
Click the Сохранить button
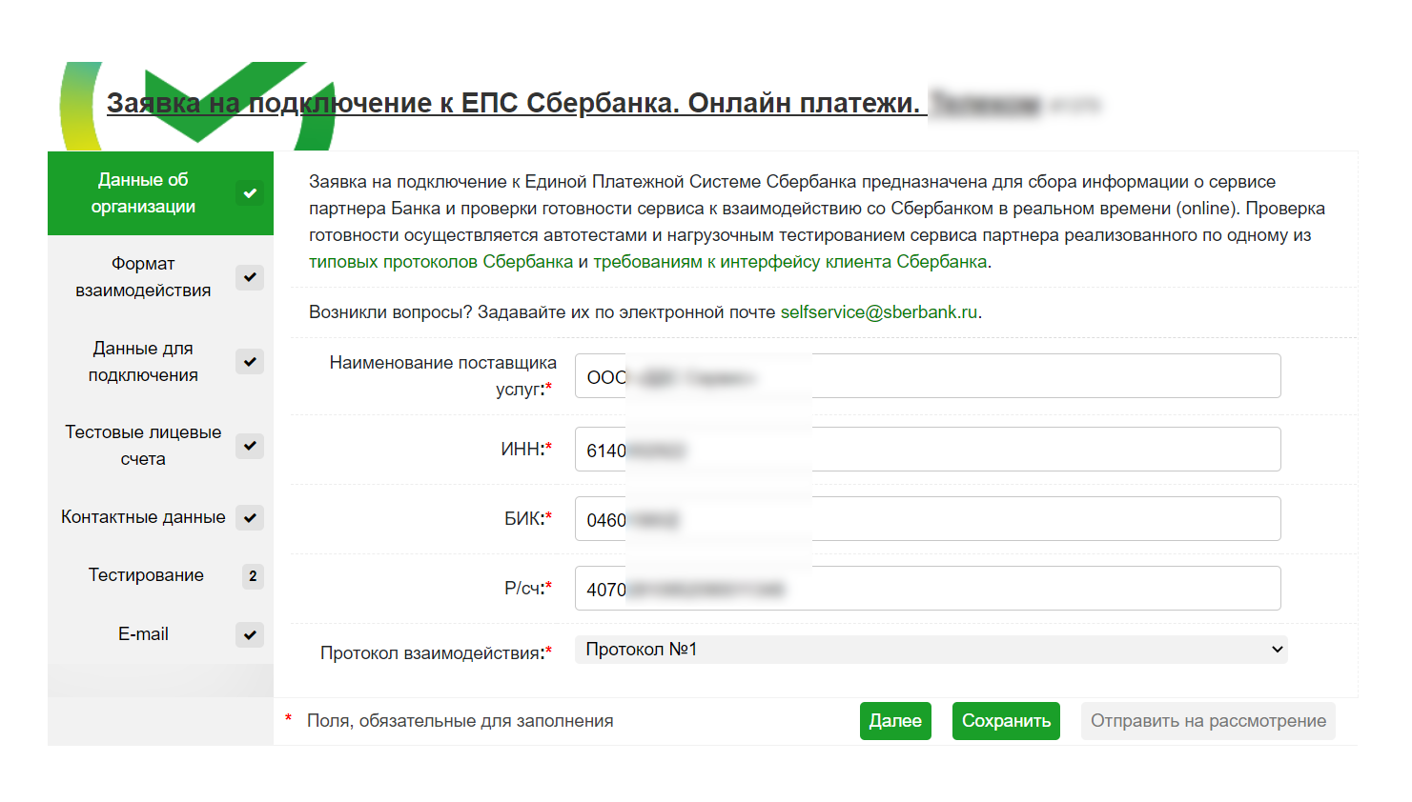(x=1006, y=721)
